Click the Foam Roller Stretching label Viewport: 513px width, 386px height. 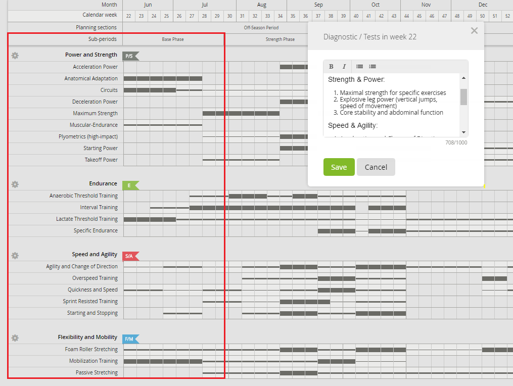pos(91,349)
